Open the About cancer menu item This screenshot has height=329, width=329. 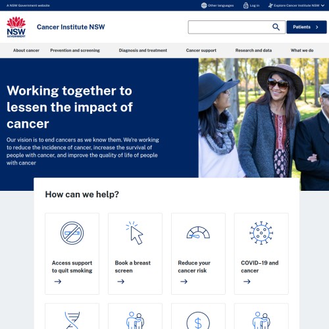pyautogui.click(x=26, y=51)
